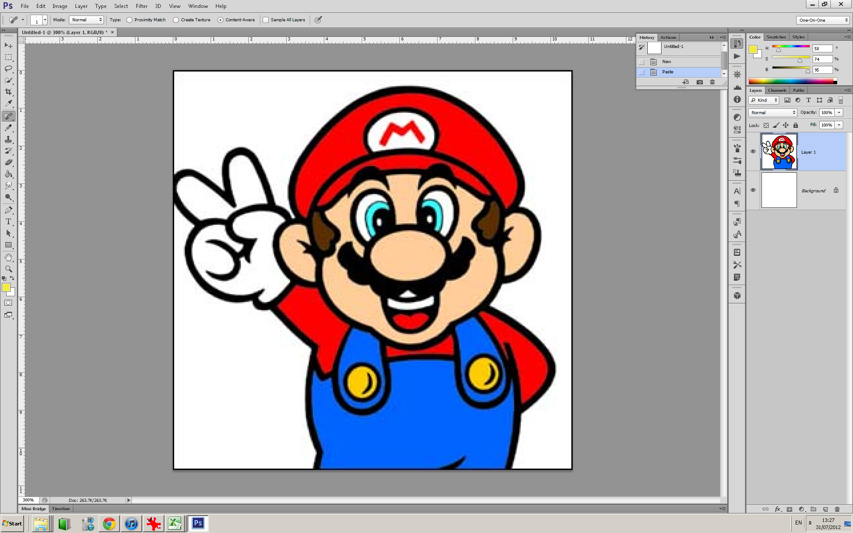
Task: Open Google Chrome from the taskbar
Action: point(109,524)
